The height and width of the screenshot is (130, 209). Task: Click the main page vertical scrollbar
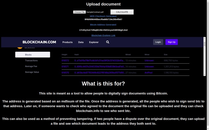[x=208, y=65]
